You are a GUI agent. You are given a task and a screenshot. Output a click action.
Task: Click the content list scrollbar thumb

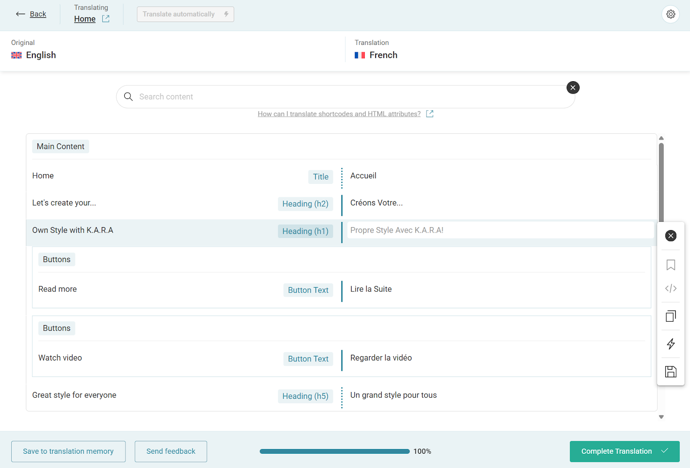[x=661, y=182]
